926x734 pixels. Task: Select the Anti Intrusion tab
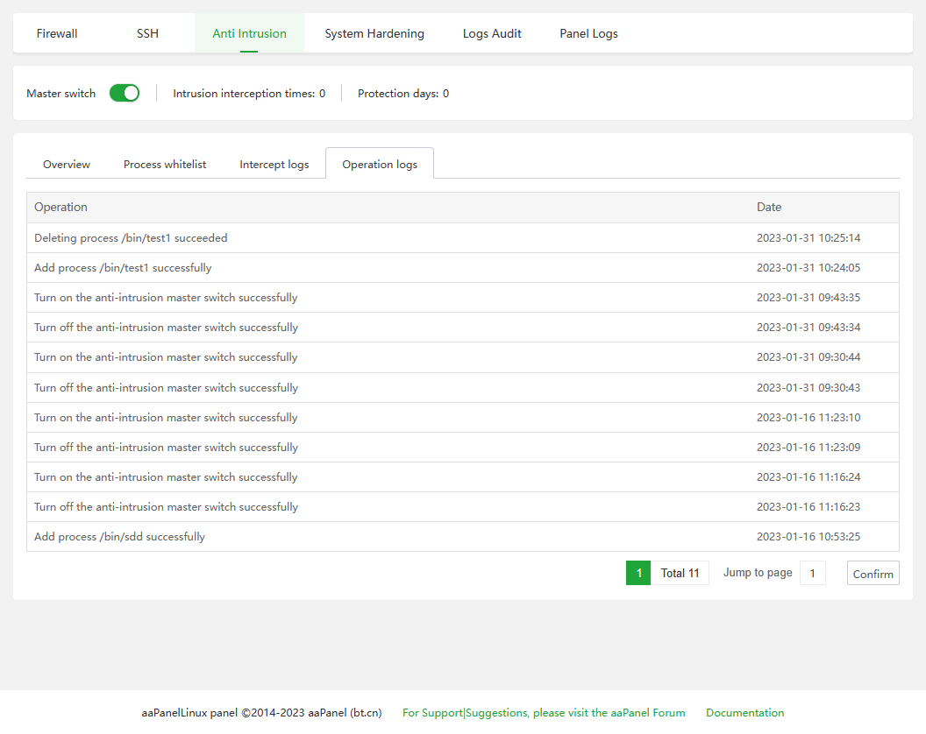(249, 33)
